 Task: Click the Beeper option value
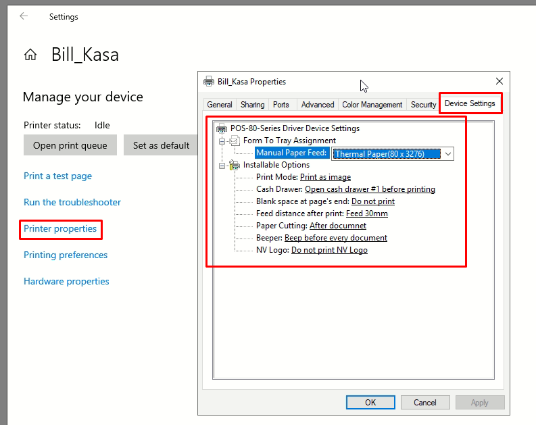[336, 238]
